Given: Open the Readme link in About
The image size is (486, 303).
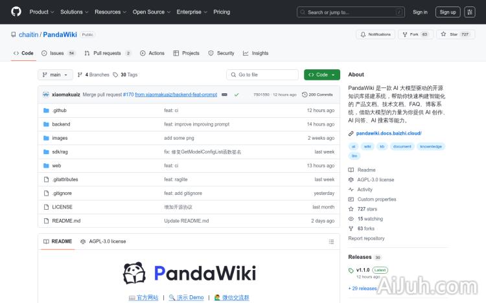Looking at the screenshot, I should pos(362,170).
